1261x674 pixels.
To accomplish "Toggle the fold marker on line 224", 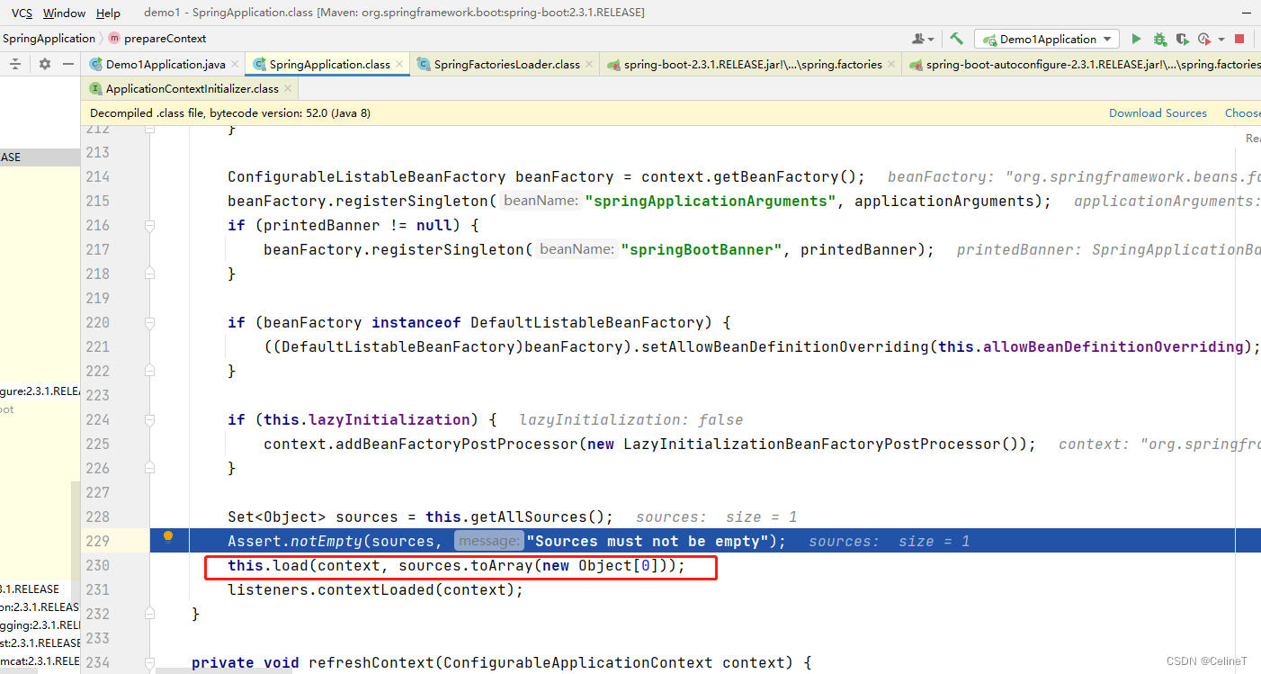I will [x=149, y=419].
